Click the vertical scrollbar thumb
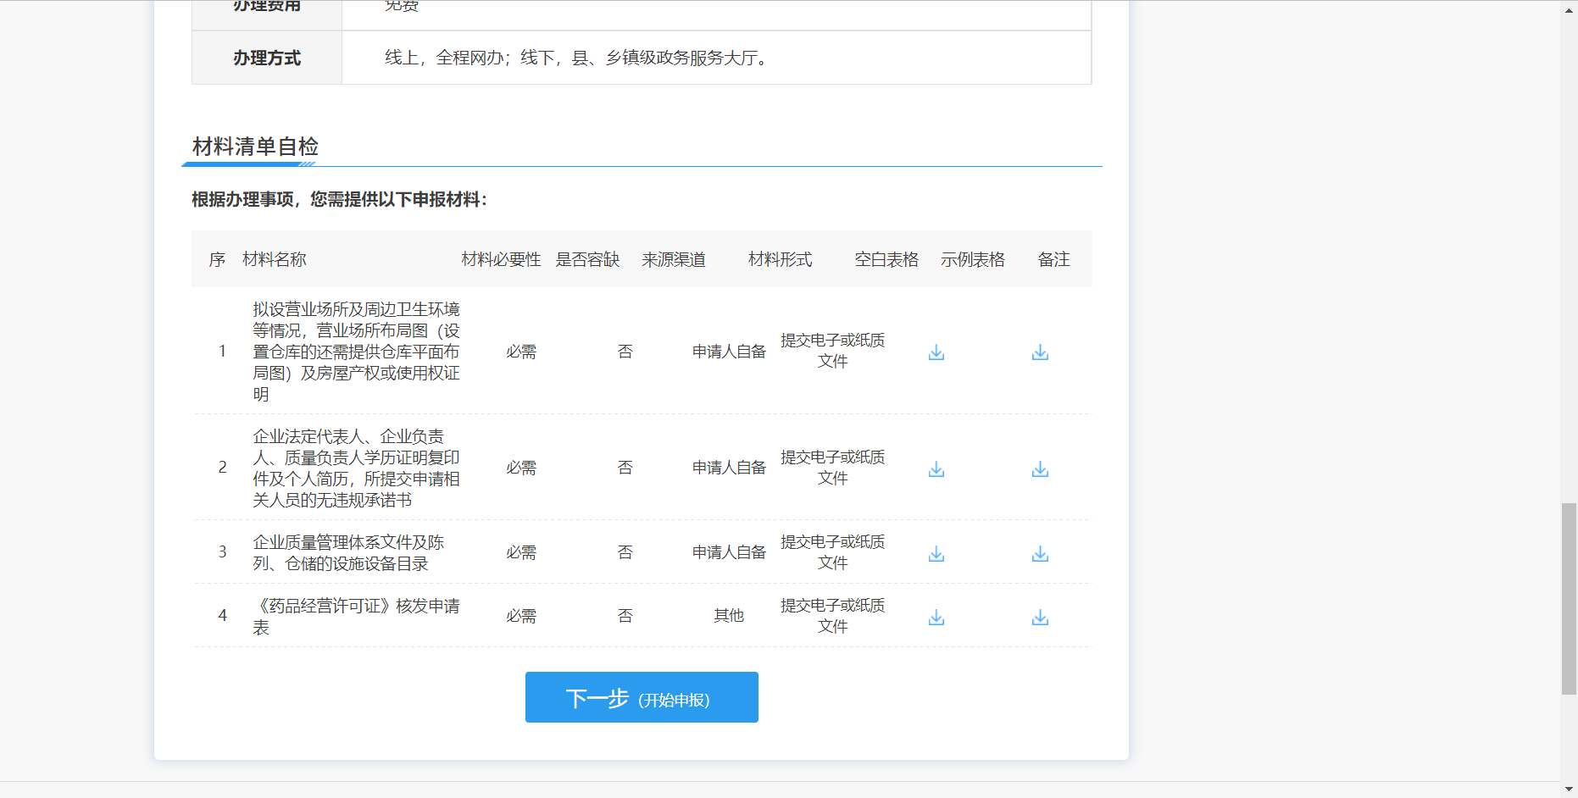 [1569, 598]
